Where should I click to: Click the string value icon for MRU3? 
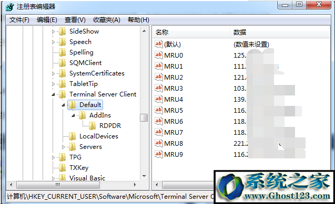tap(158, 88)
